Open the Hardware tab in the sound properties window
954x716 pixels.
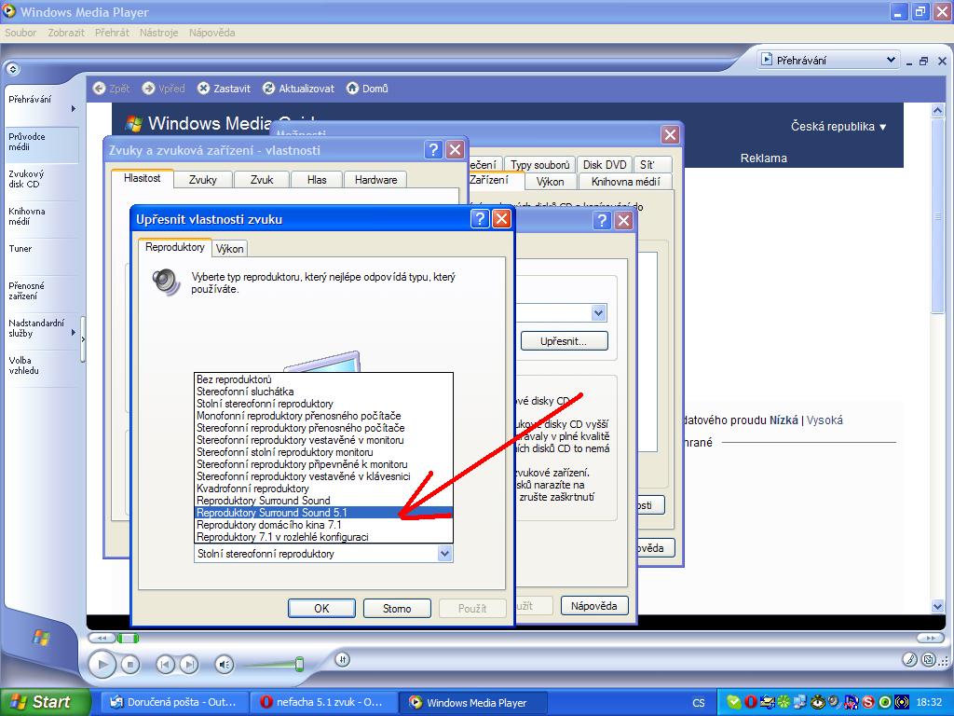[x=376, y=180]
